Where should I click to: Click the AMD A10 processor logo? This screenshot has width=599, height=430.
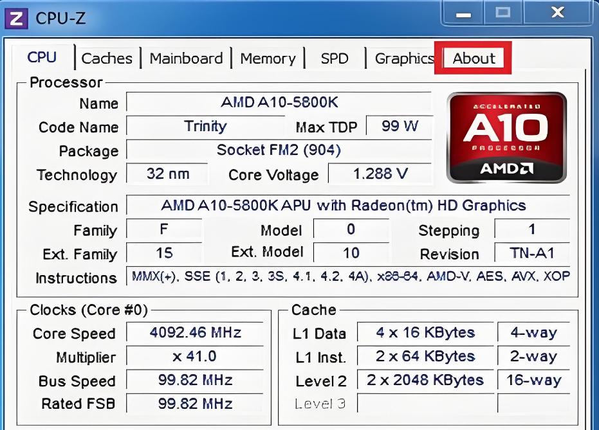coord(506,138)
